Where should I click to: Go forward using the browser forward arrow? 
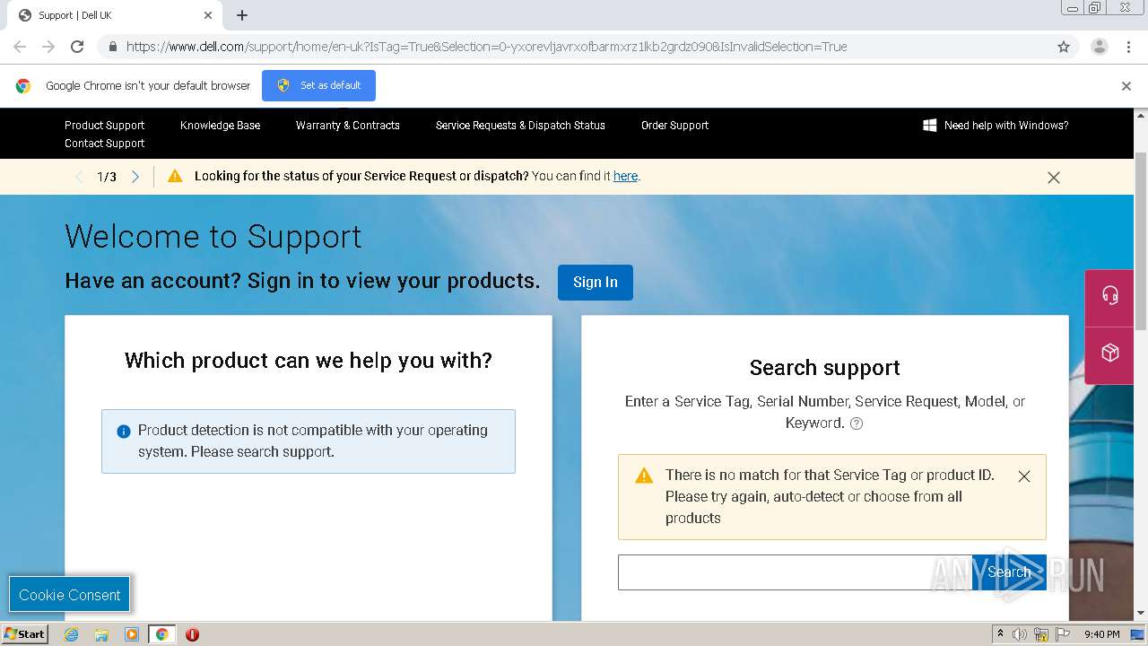coord(48,47)
